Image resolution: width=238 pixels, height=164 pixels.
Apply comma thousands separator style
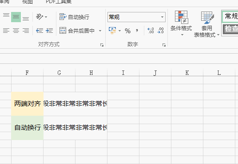coord(137,31)
